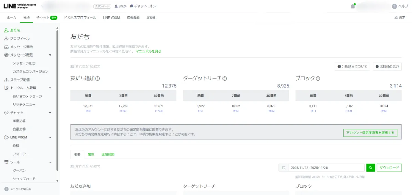Image resolution: width=412 pixels, height=195 pixels.
Task: Click the chat status bubble icon in header
Action: pyautogui.click(x=131, y=6)
